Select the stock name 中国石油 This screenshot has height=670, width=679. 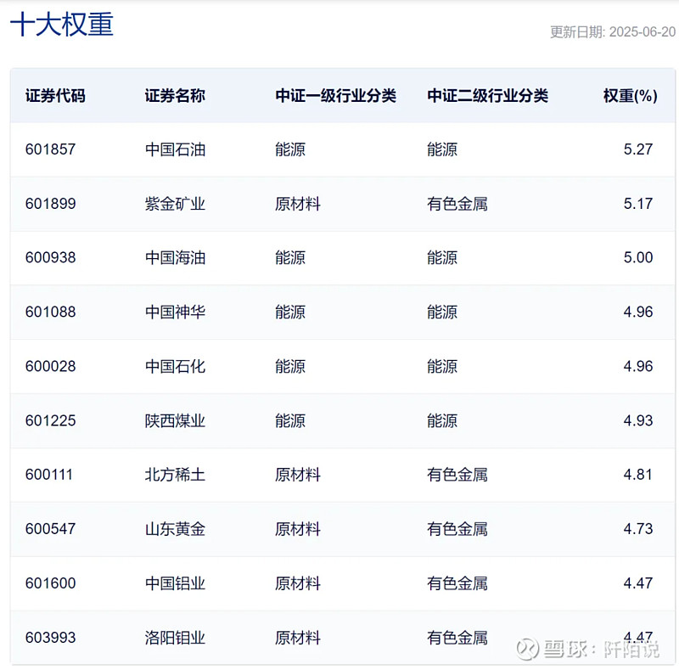coord(175,149)
